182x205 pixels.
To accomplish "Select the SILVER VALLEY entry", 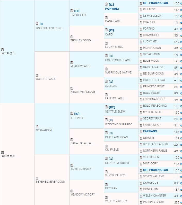I will tap(115, 175).
